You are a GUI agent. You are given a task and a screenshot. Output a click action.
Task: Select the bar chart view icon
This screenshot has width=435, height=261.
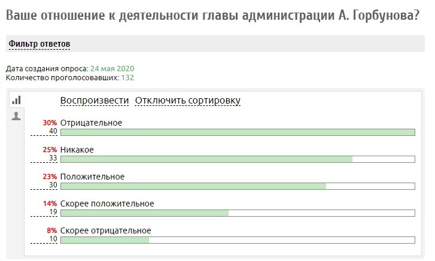tap(17, 100)
